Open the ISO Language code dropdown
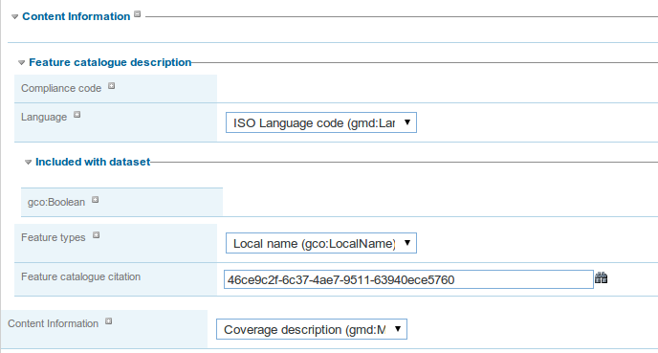This screenshot has height=353, width=658. tap(321, 122)
